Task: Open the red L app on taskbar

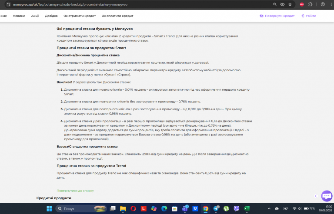Action: pyautogui.click(x=144, y=209)
